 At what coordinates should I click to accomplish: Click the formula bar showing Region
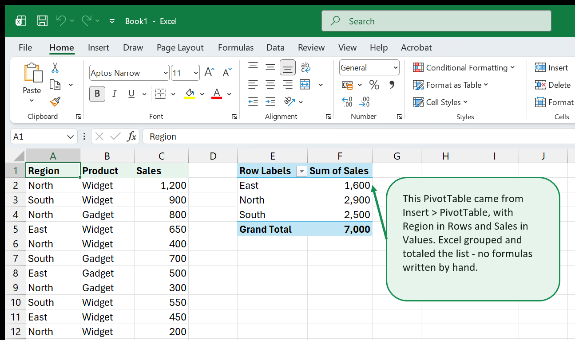[359, 137]
